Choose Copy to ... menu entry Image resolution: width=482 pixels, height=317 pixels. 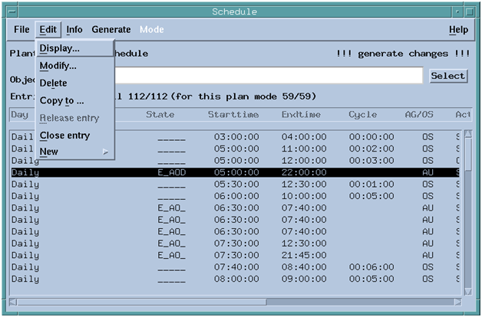click(62, 100)
